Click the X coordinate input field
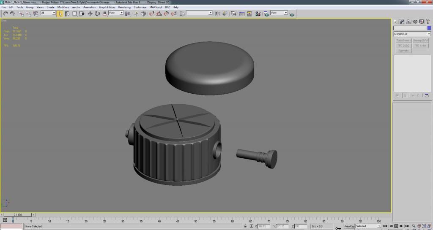 (x=264, y=226)
